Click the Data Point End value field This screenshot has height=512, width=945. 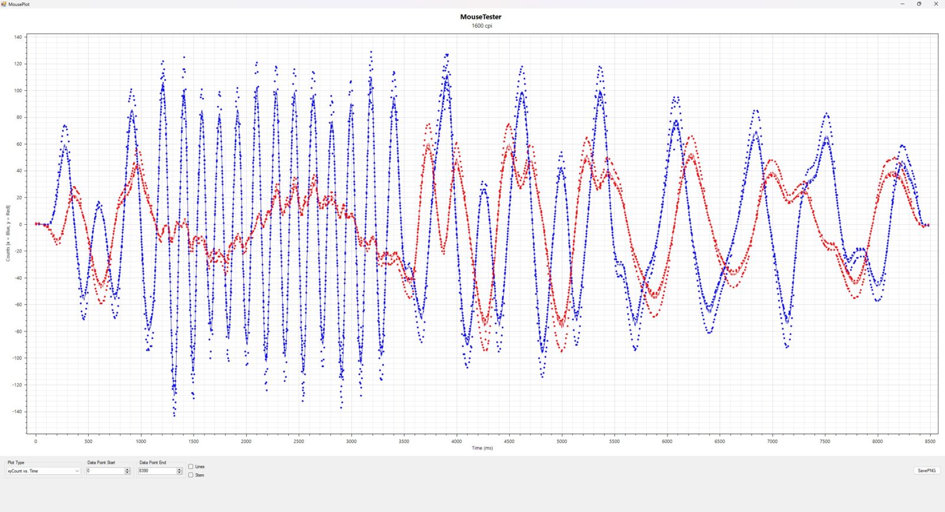157,471
